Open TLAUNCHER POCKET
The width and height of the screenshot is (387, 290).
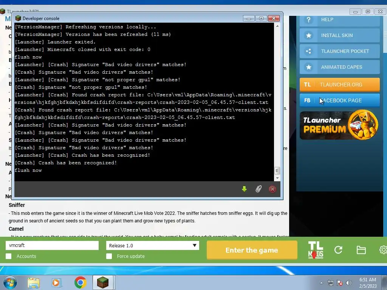[x=340, y=51]
